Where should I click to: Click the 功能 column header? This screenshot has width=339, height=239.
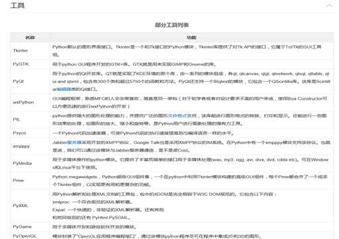point(191,37)
